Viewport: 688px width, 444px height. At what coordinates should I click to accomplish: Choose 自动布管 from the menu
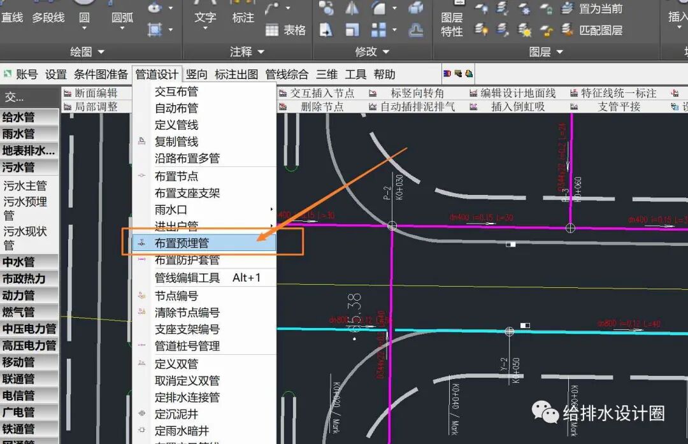coord(204,108)
